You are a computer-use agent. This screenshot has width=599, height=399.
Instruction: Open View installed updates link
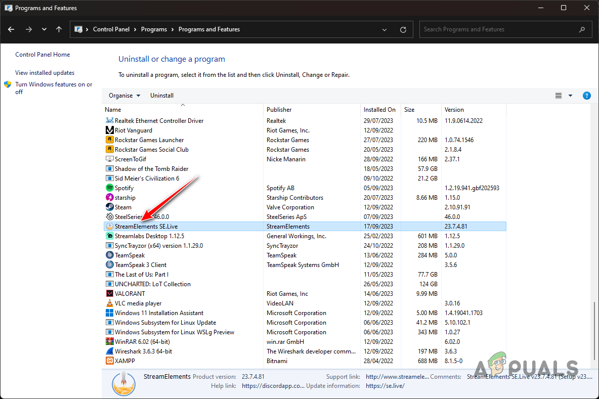(x=45, y=72)
